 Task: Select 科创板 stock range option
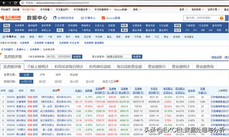(74, 75)
